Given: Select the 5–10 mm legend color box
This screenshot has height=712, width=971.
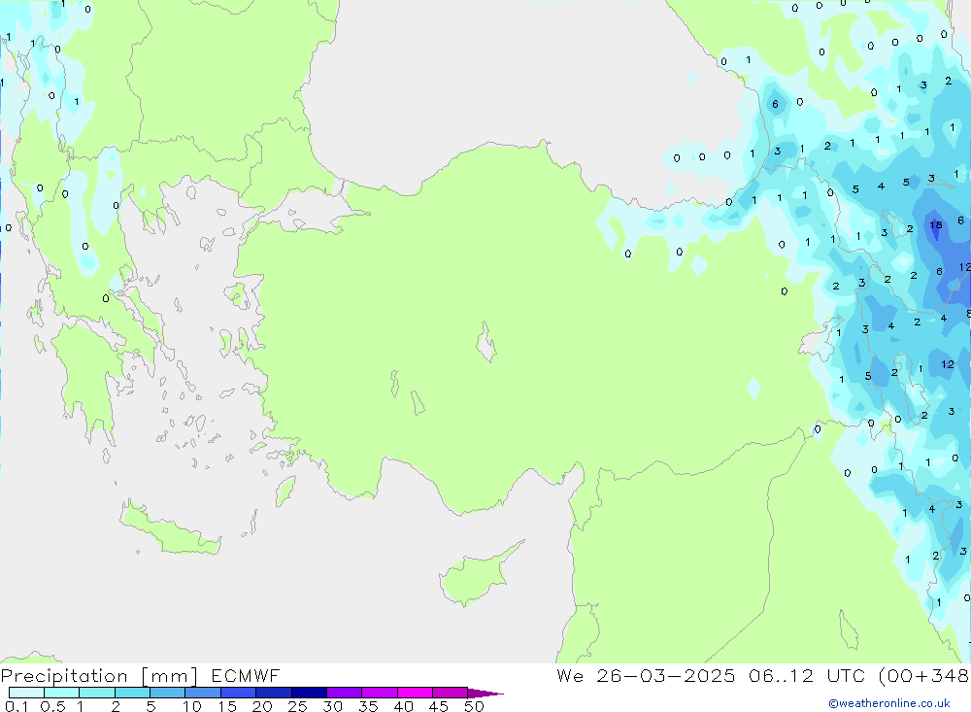Looking at the screenshot, I should click(167, 693).
